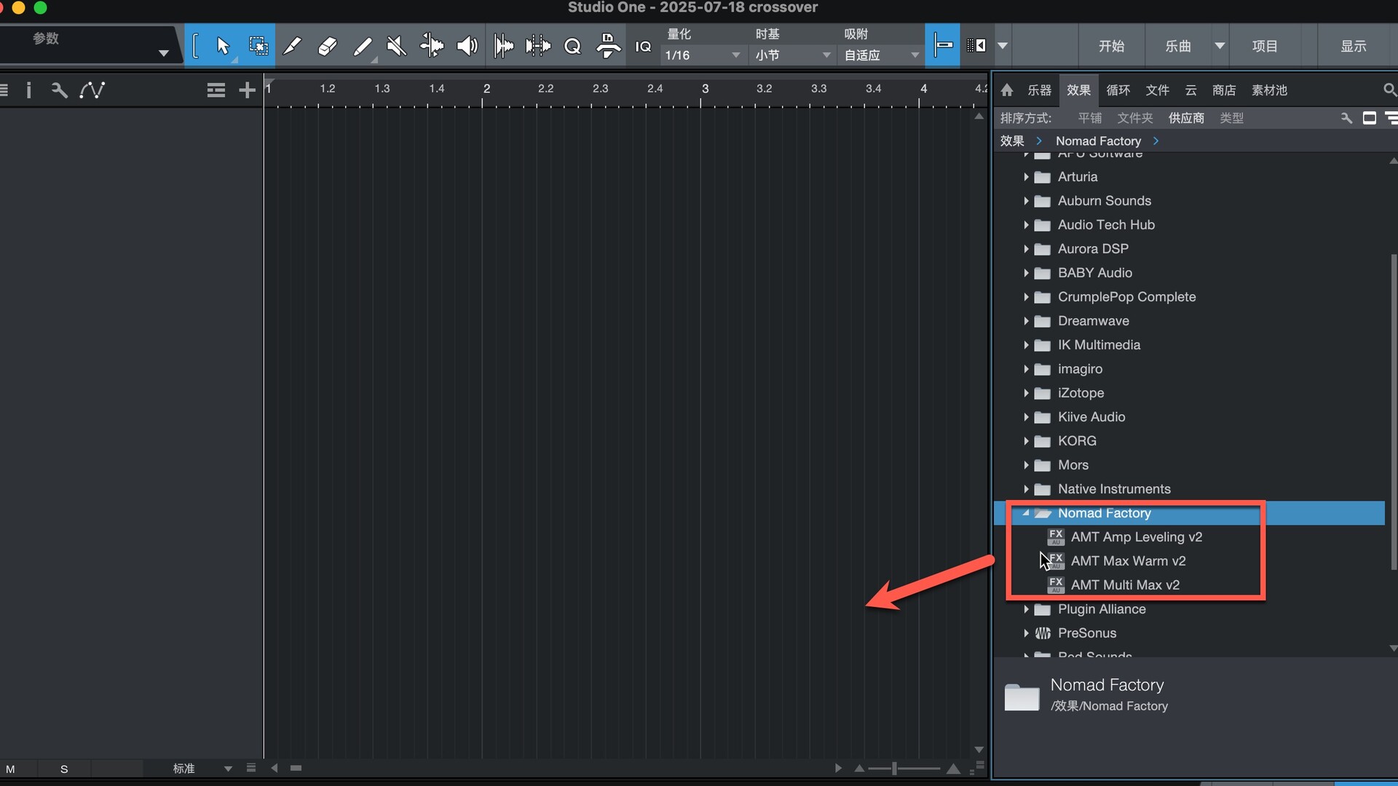The image size is (1398, 786).
Task: Click the browser list vertical scrollbar
Action: (1394, 411)
